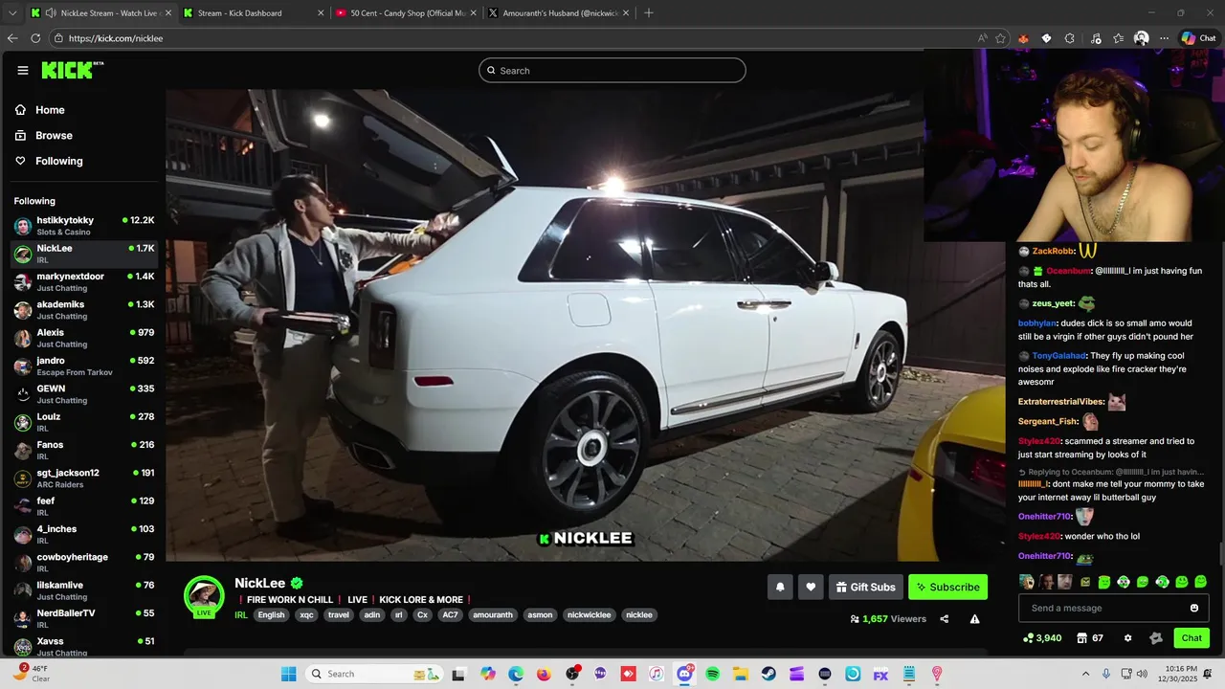Open markynextdoor channel in Following list
The height and width of the screenshot is (689, 1225).
pos(84,281)
